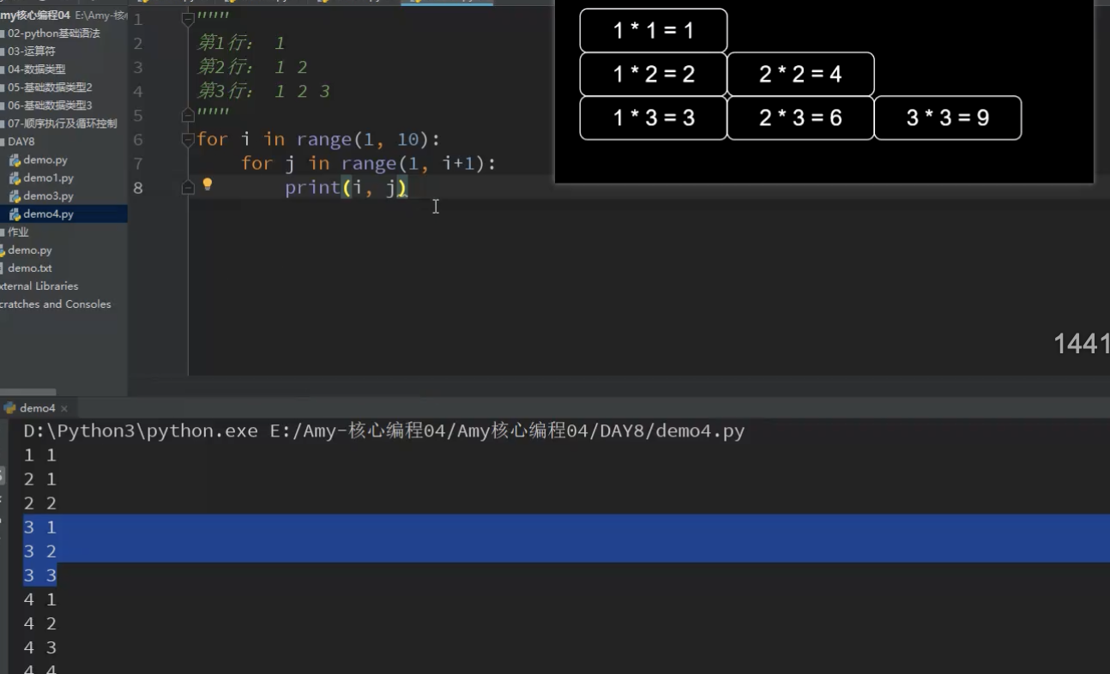Click the '1 * 1 = 1' cell in the diagram
Image resolution: width=1110 pixels, height=674 pixels.
[654, 31]
